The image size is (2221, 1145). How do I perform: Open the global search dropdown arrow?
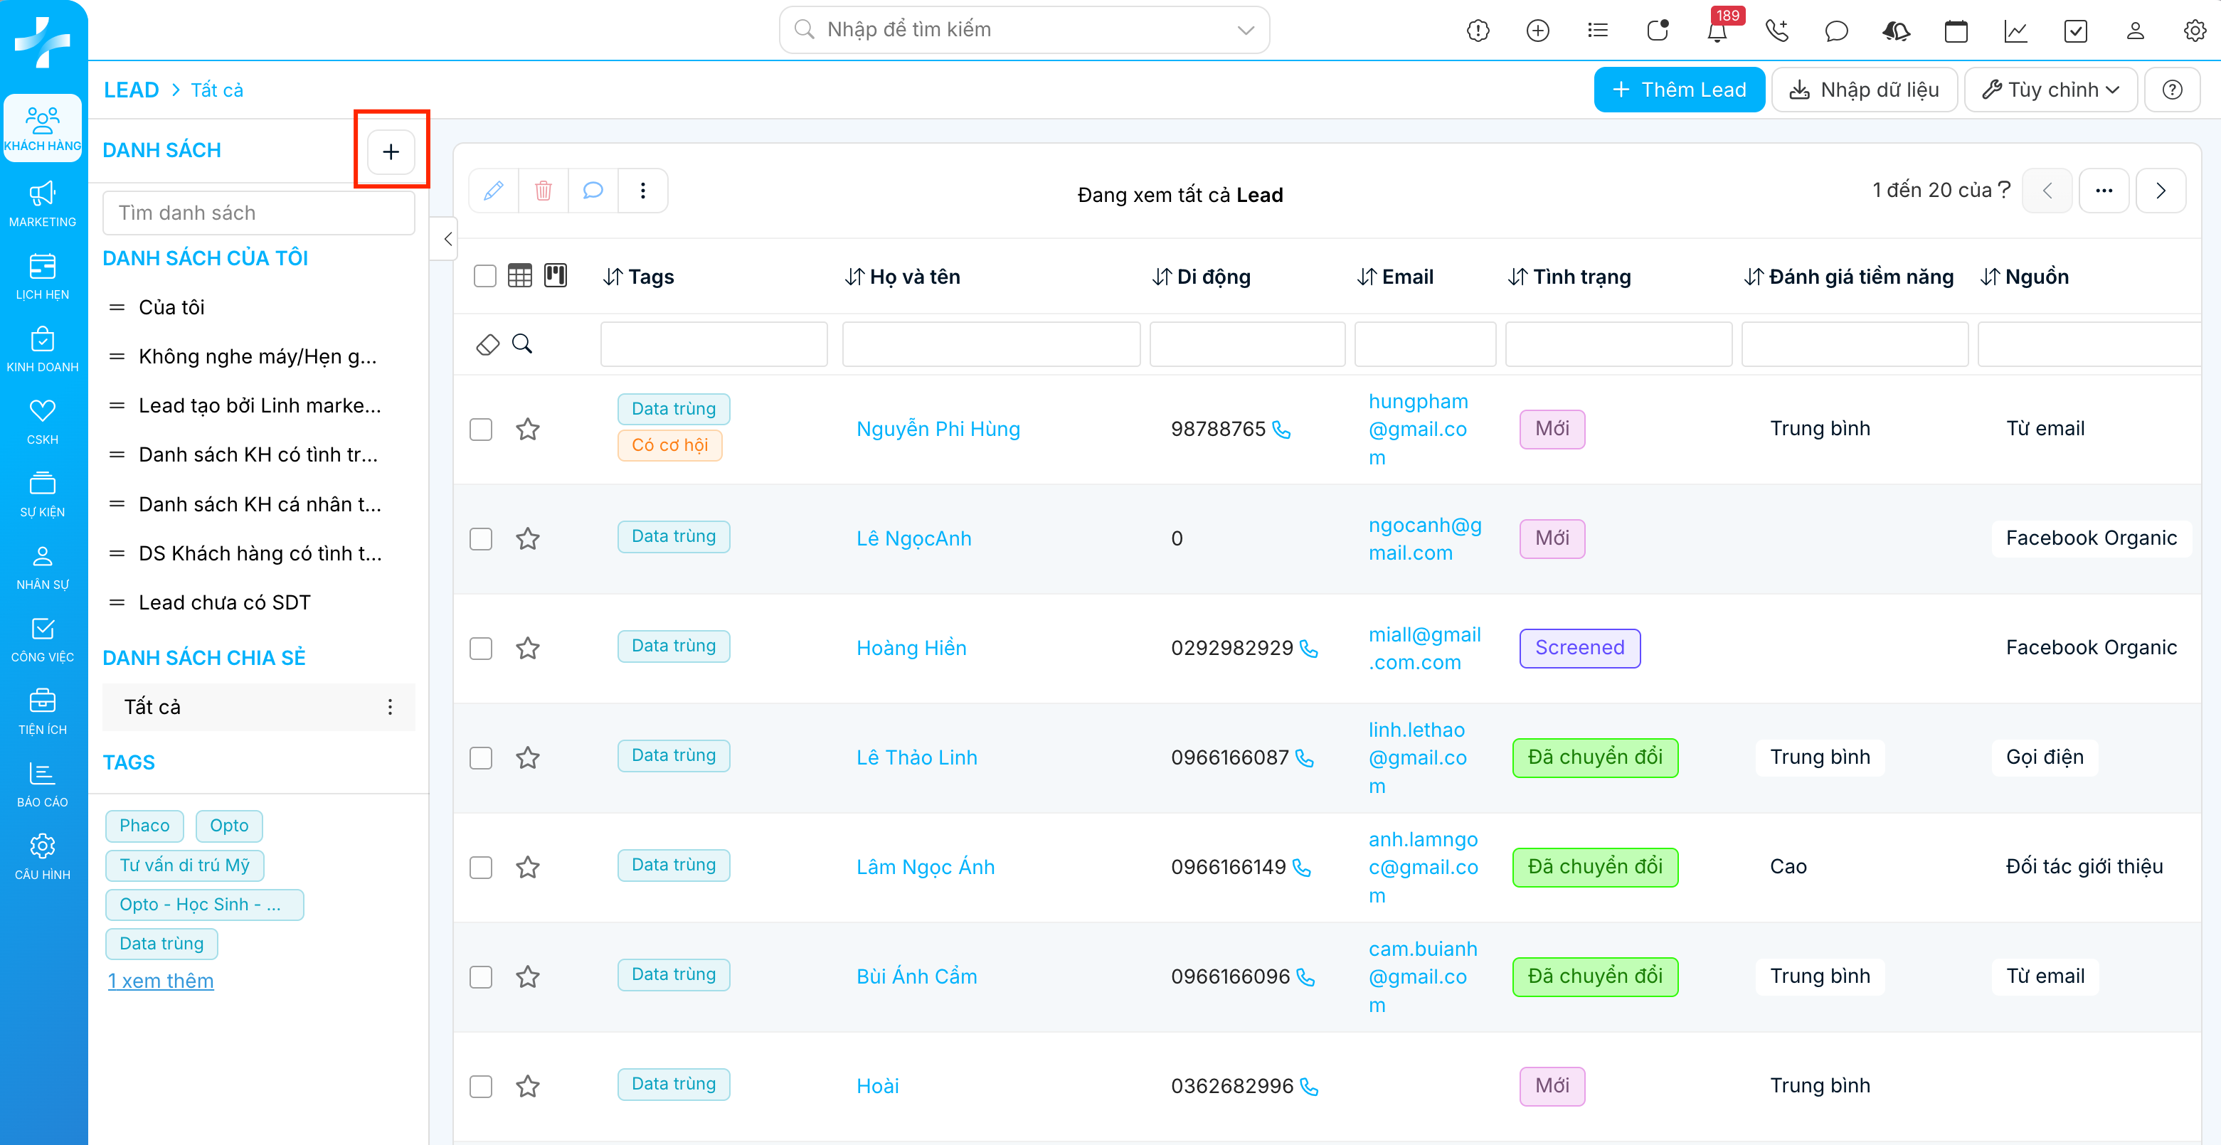[x=1245, y=30]
